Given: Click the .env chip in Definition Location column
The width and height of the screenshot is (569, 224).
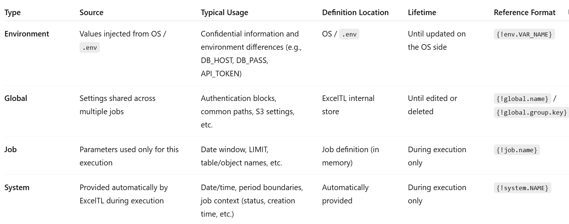Looking at the screenshot, I should (349, 34).
